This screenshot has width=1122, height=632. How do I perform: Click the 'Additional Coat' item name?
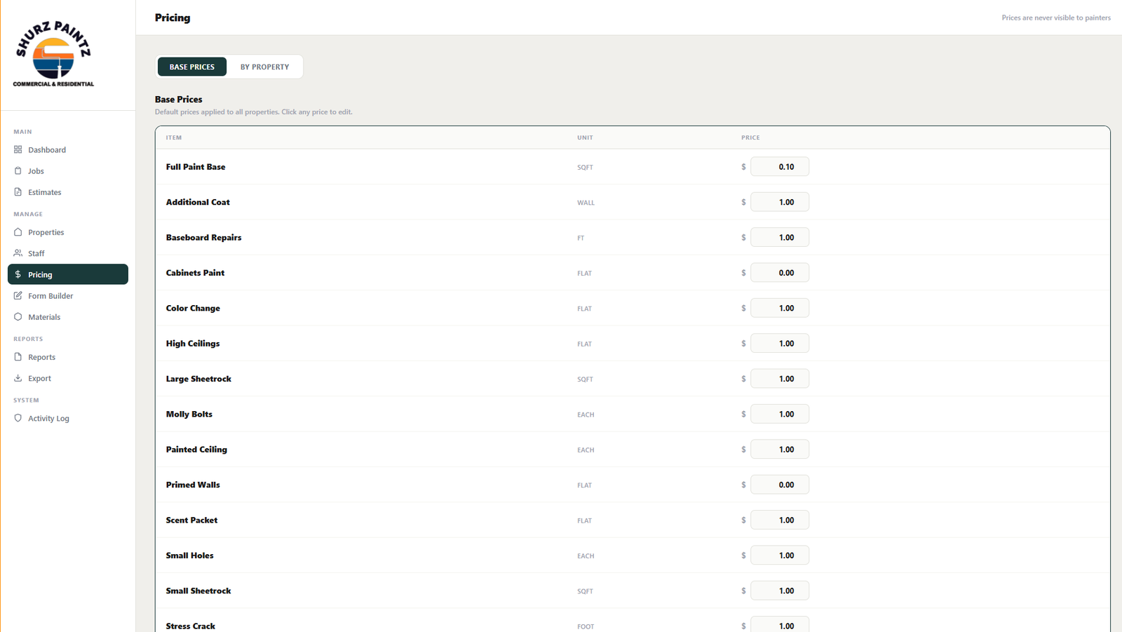pos(198,202)
